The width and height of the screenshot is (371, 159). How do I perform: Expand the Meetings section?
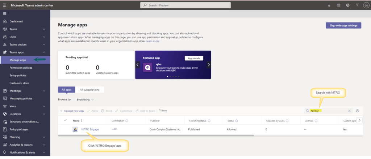coord(44,91)
